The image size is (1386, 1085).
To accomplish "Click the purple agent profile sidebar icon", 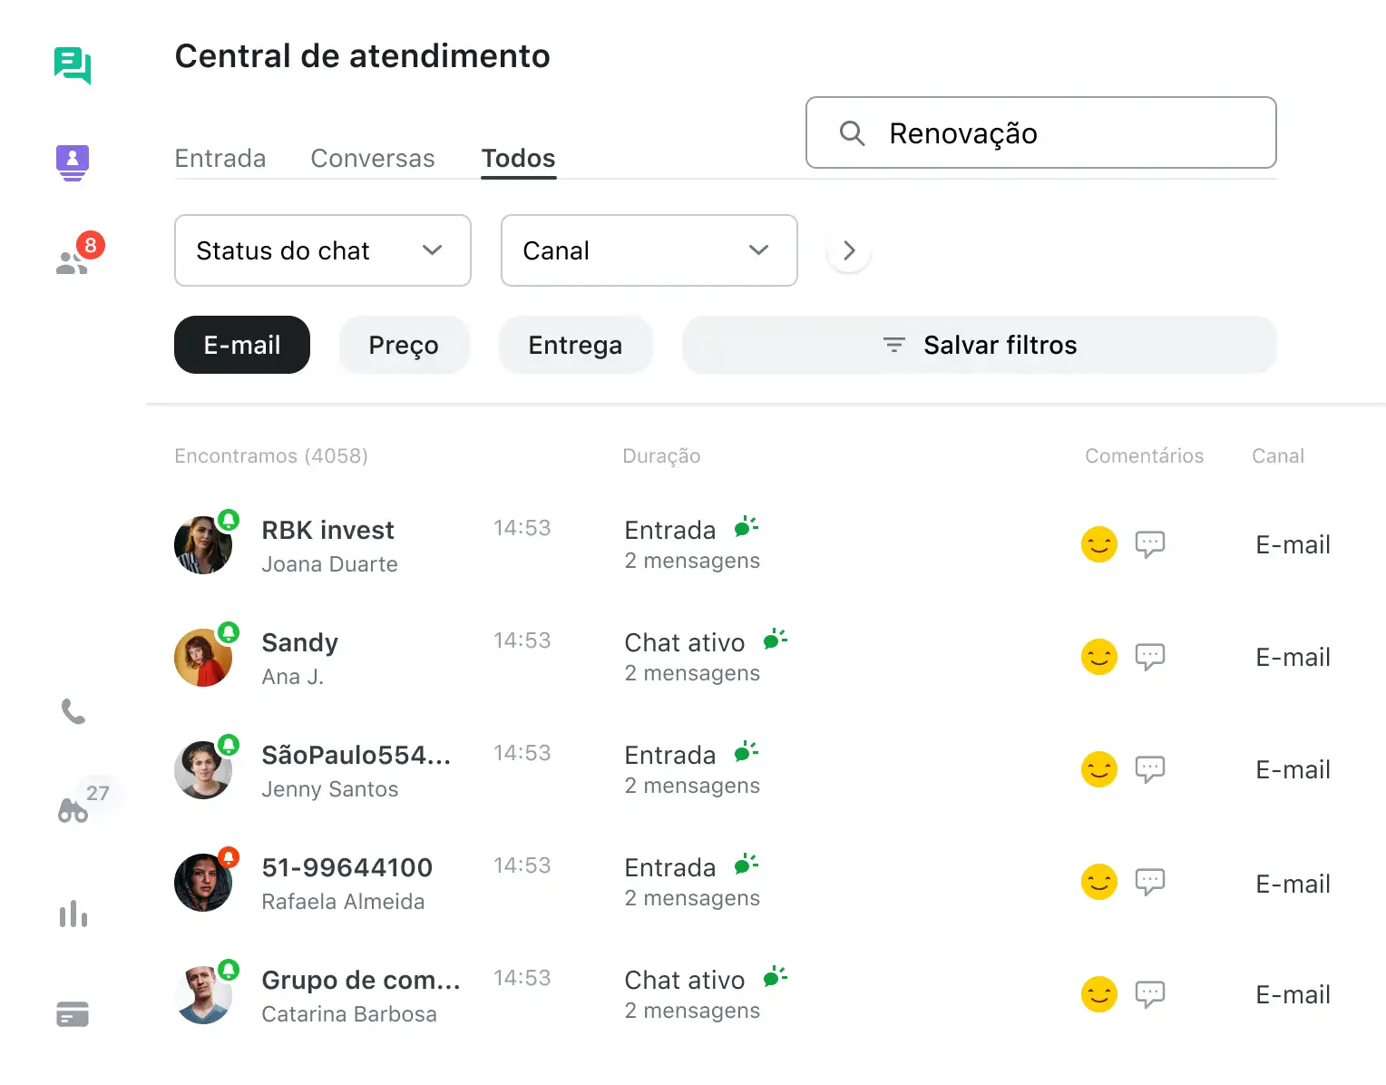I will 73,162.
